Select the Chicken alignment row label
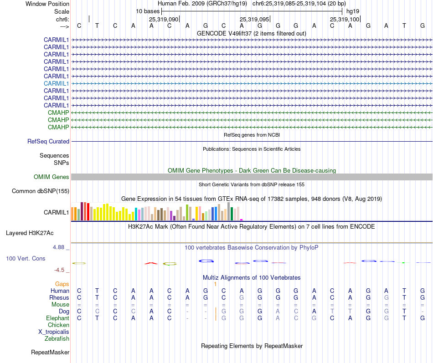This screenshot has height=363, width=433. [x=58, y=325]
